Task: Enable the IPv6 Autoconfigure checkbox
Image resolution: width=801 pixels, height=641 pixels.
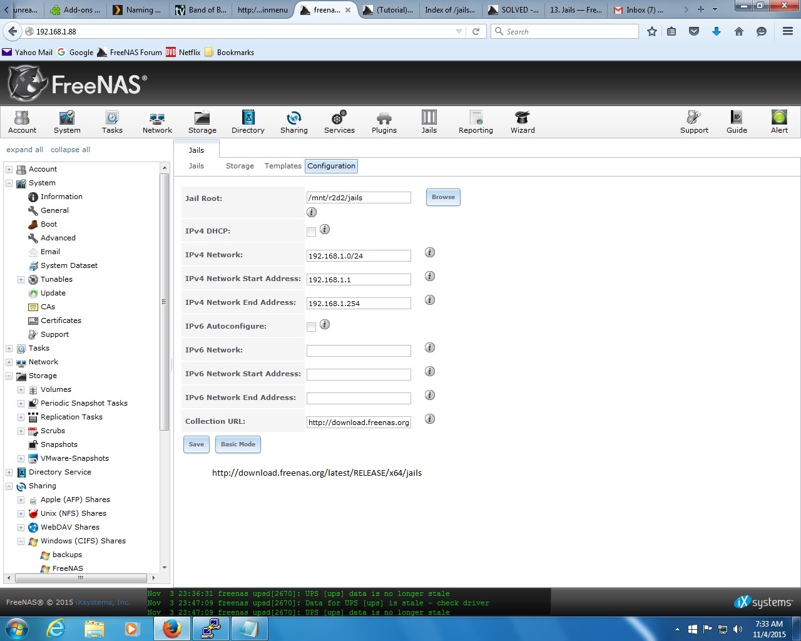Action: click(x=311, y=327)
